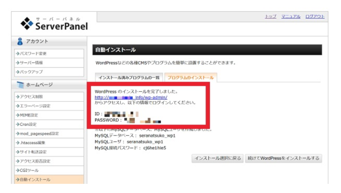The height and width of the screenshot is (193, 341).
Task: Click the アカウント section header
Action: [49, 41]
